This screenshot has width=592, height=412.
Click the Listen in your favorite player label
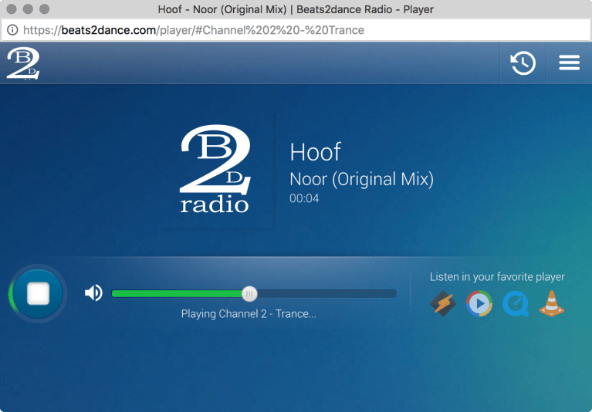click(497, 277)
